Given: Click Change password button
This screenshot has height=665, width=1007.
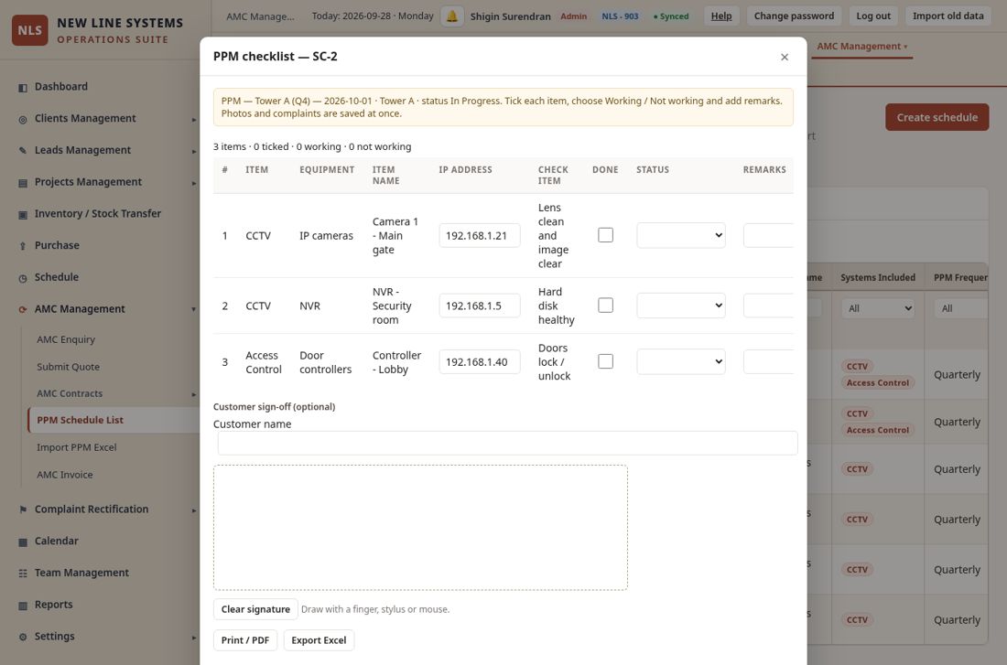Looking at the screenshot, I should pyautogui.click(x=794, y=16).
